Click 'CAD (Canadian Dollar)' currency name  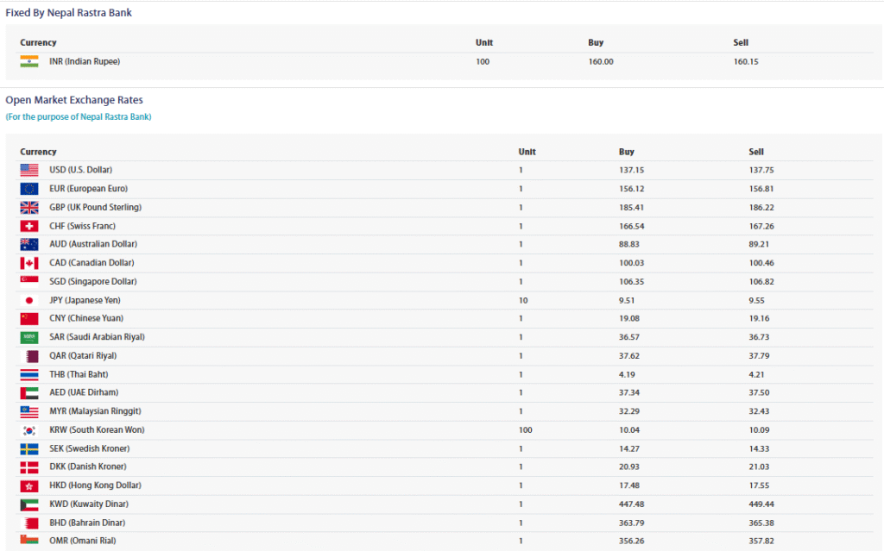click(92, 262)
